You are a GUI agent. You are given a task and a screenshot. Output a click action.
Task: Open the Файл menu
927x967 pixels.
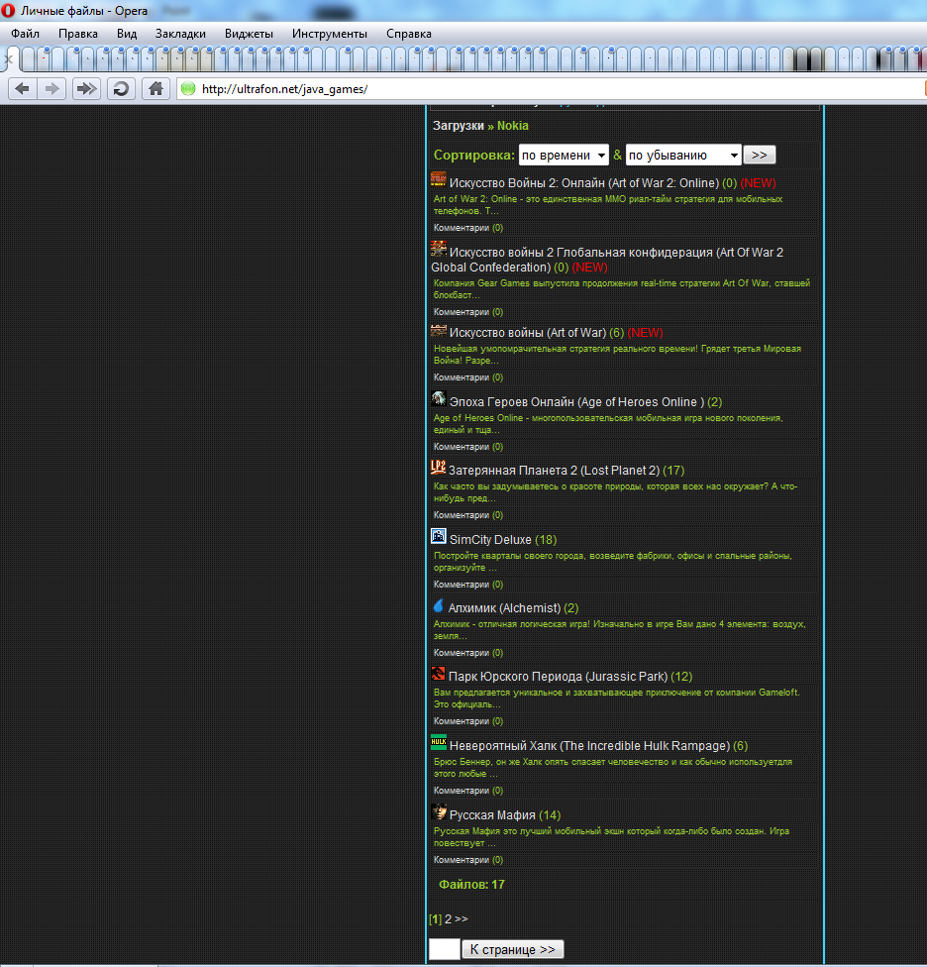pos(25,34)
